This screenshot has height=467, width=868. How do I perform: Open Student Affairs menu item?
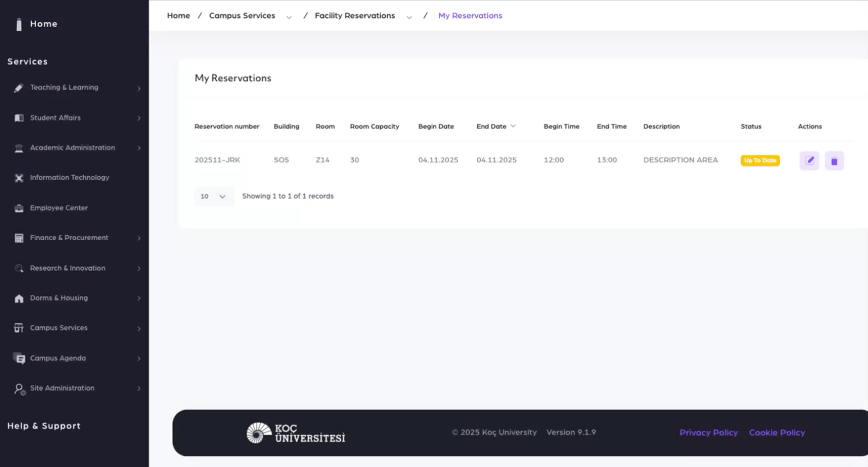(x=56, y=118)
